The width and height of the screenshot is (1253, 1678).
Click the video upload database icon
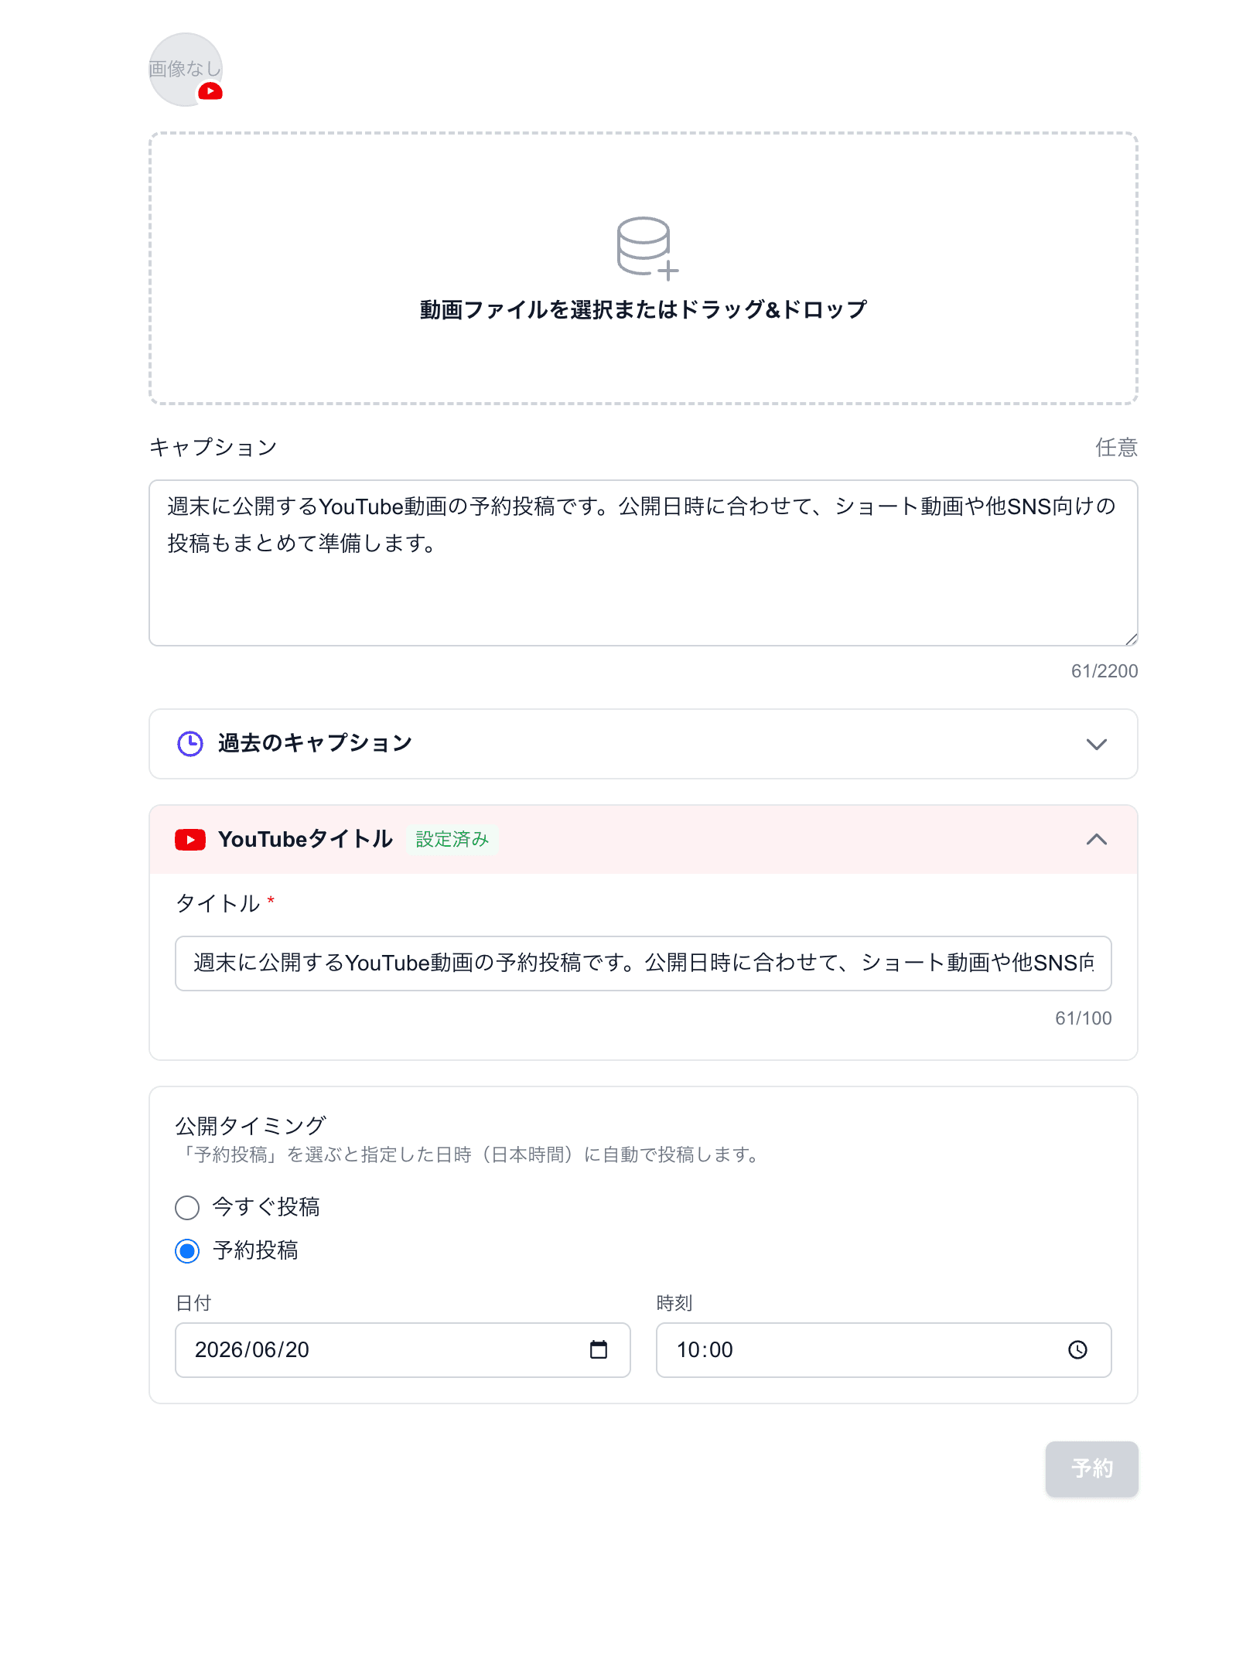(x=647, y=247)
